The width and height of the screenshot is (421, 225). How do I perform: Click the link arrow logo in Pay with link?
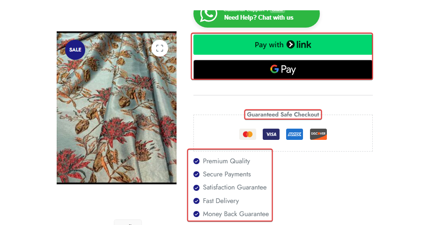coord(290,44)
